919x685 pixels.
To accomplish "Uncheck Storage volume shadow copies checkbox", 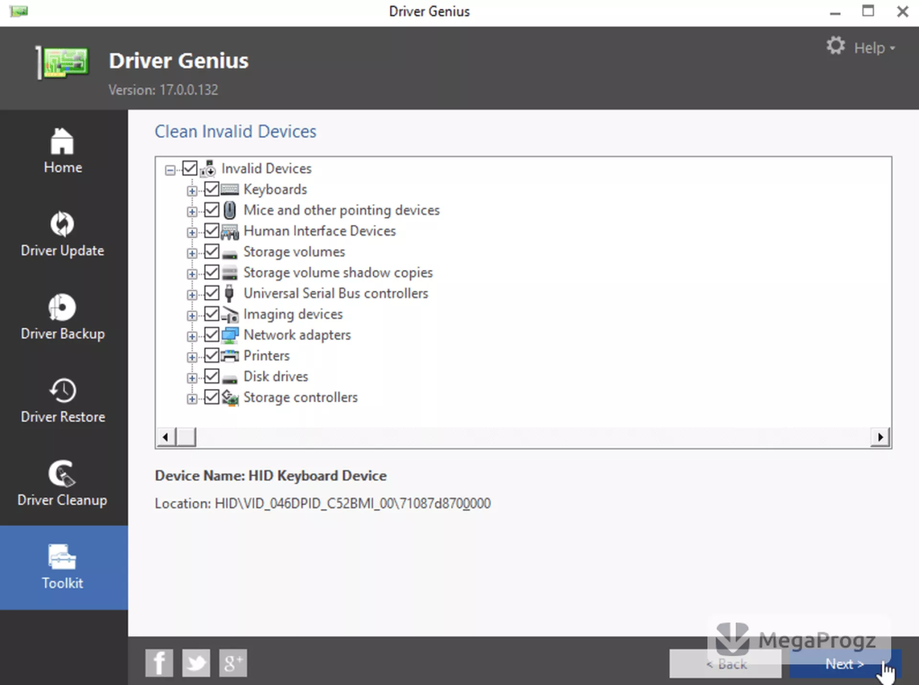I will pos(212,272).
